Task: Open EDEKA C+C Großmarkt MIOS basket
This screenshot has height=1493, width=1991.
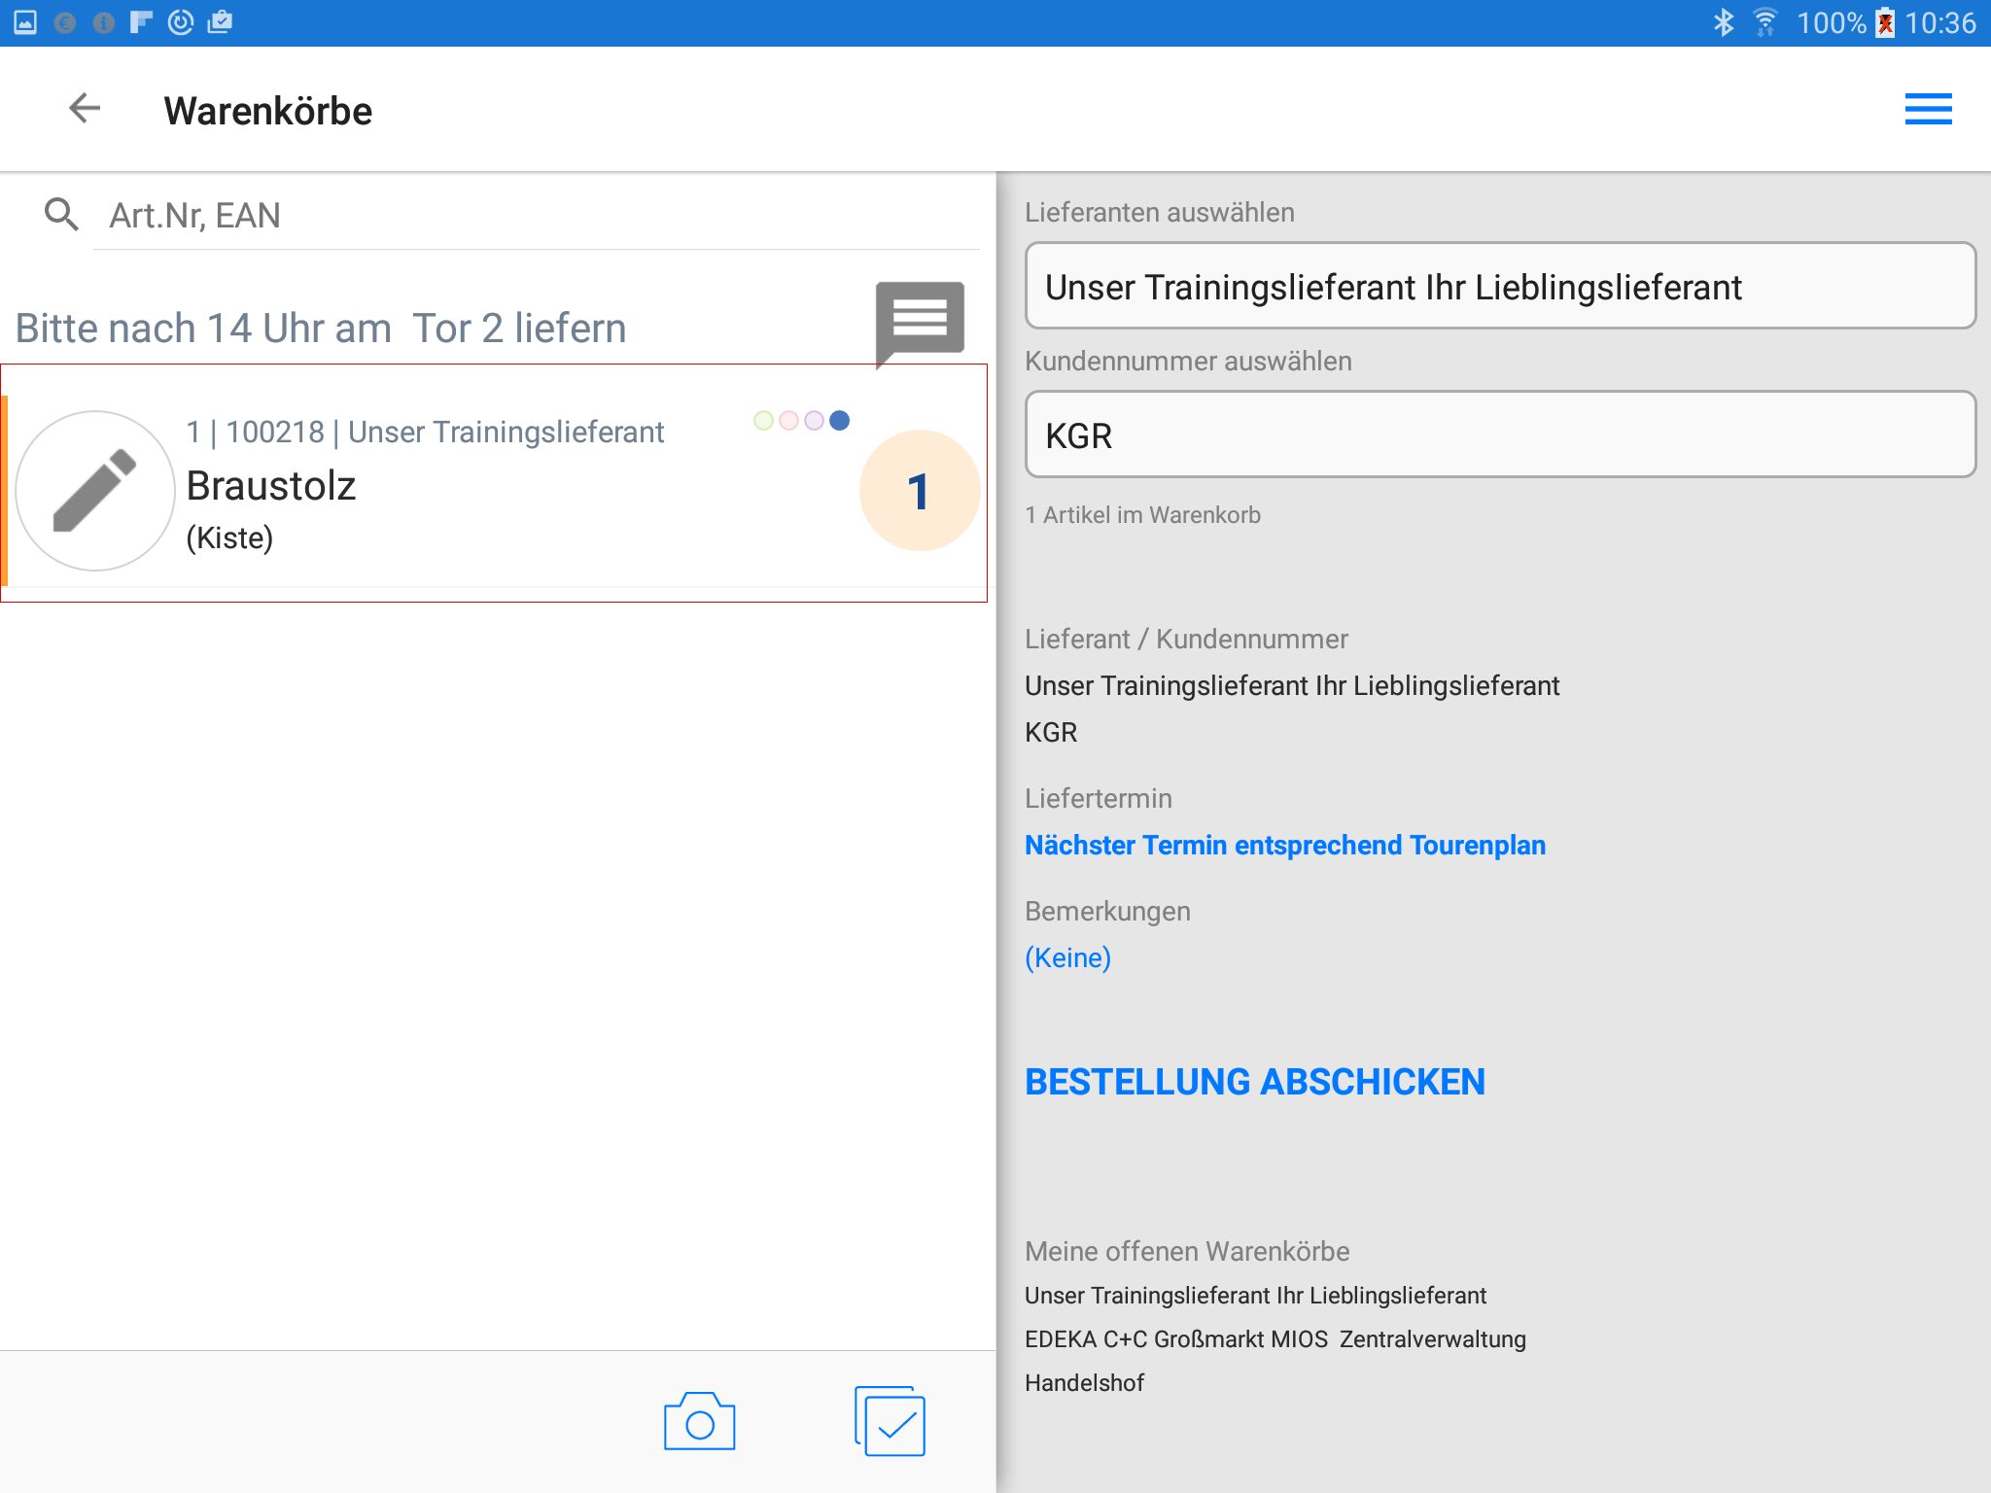Action: tap(1275, 1339)
